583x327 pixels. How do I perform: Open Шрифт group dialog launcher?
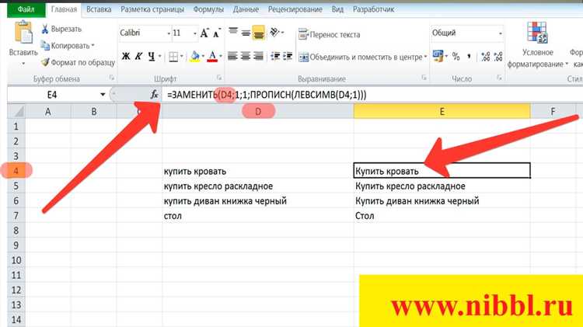(x=219, y=78)
